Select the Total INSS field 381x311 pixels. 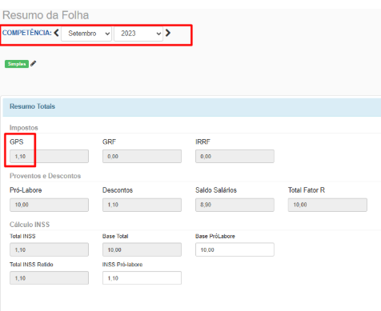(49, 249)
